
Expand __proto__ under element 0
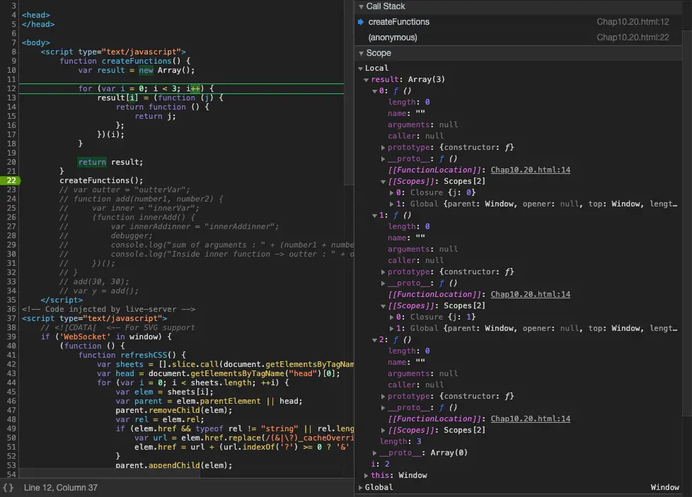pyautogui.click(x=383, y=159)
